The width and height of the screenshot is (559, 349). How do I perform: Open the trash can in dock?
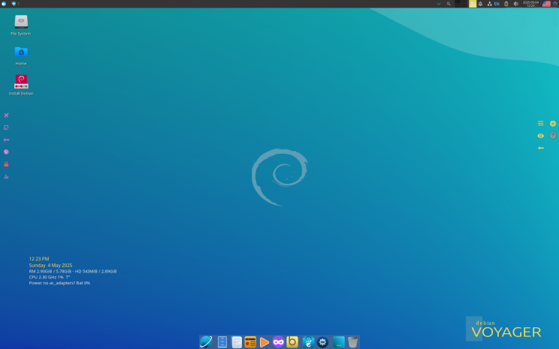(352, 342)
